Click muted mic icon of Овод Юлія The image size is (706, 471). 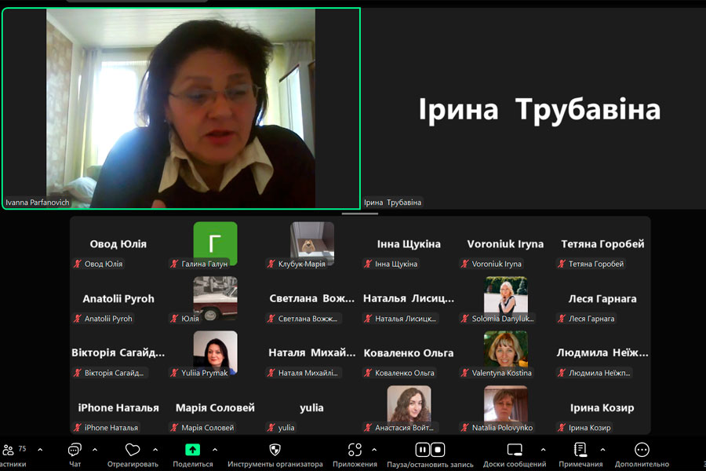coord(78,264)
